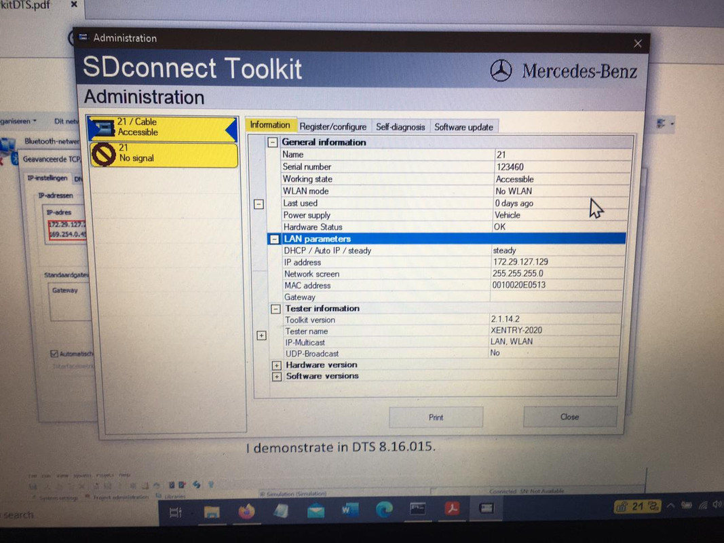Expand the Hardware version section

point(277,365)
